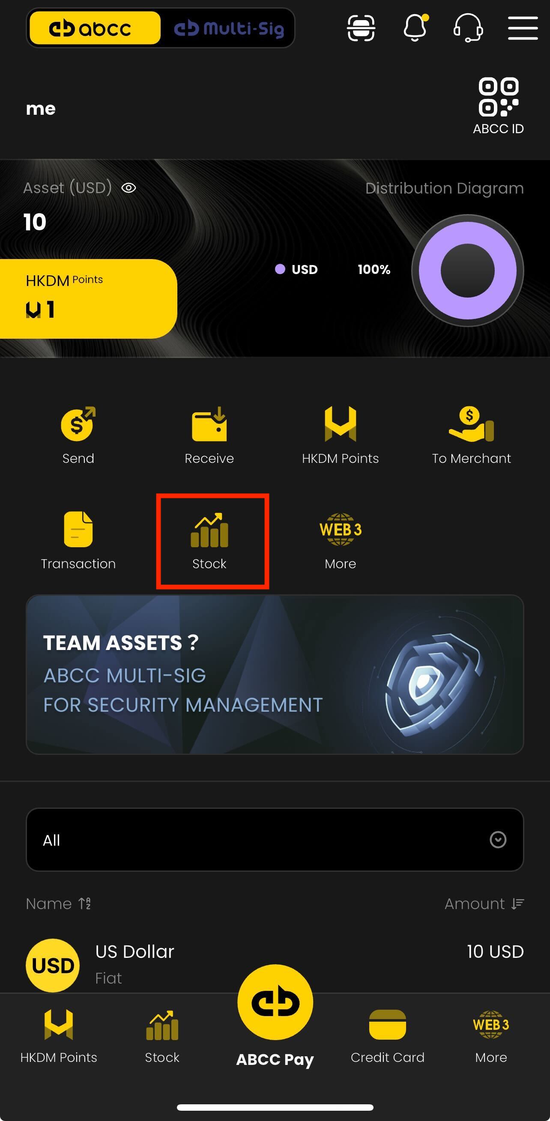Image resolution: width=550 pixels, height=1121 pixels.
Task: Switch to the Multi-Sig mode
Action: pyautogui.click(x=229, y=28)
